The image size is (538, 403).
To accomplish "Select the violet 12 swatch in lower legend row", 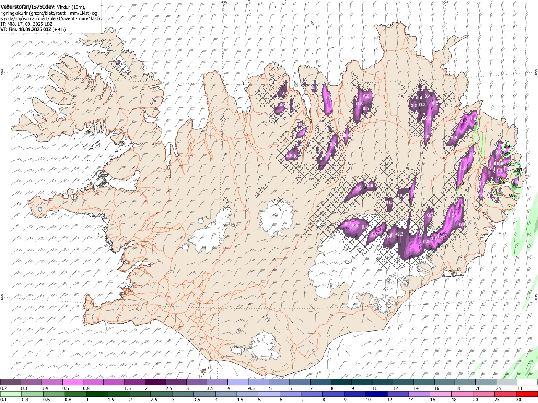I will (398, 394).
